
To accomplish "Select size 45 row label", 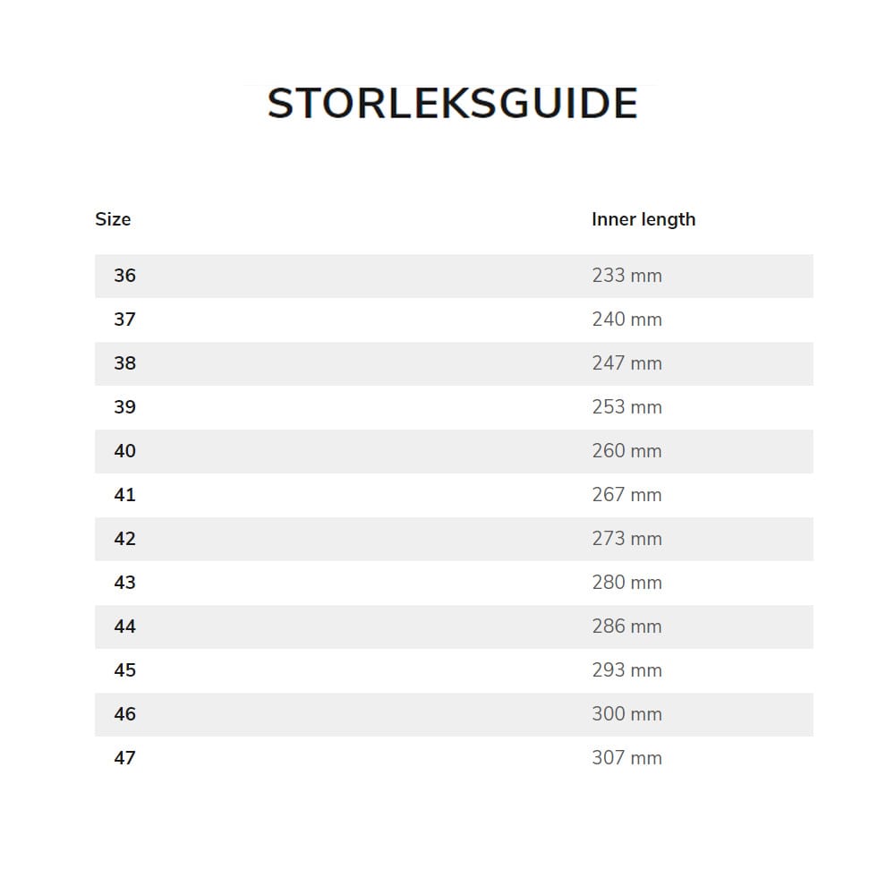I will 125,670.
